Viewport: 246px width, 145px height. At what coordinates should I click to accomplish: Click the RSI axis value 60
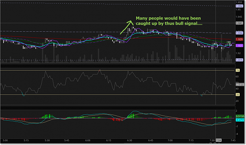[x=237, y=76]
